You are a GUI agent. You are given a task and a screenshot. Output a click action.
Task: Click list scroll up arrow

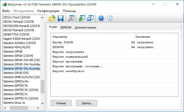click(x=42, y=18)
